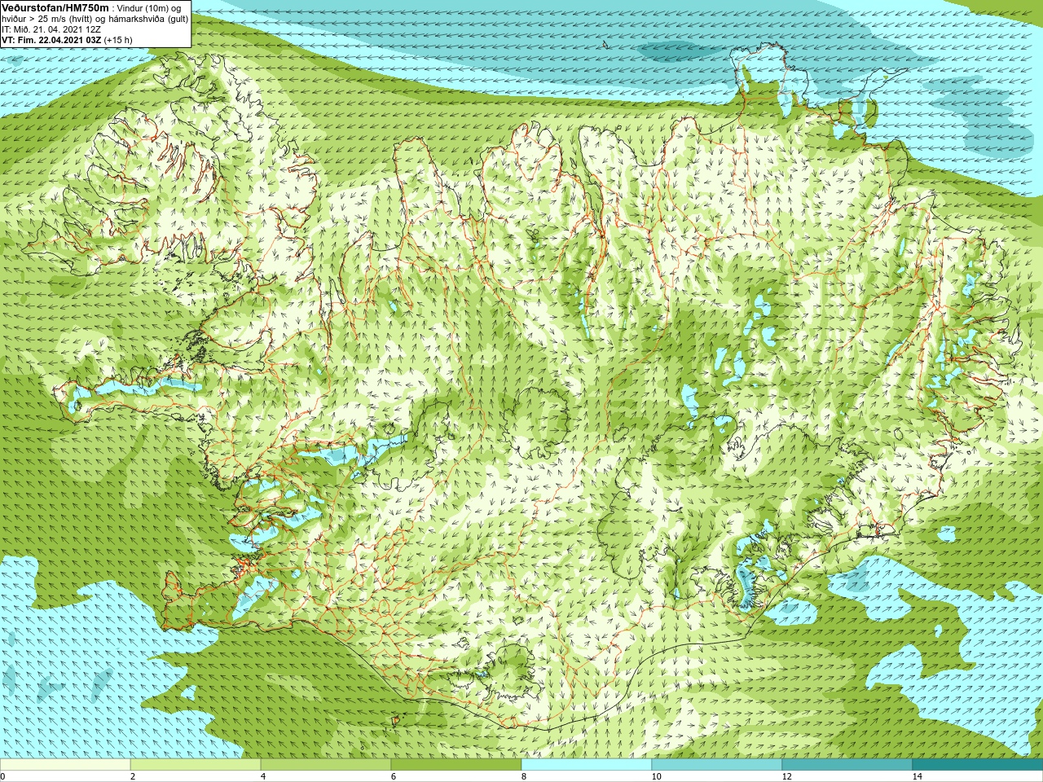Click the scale label '6'

coord(394,776)
